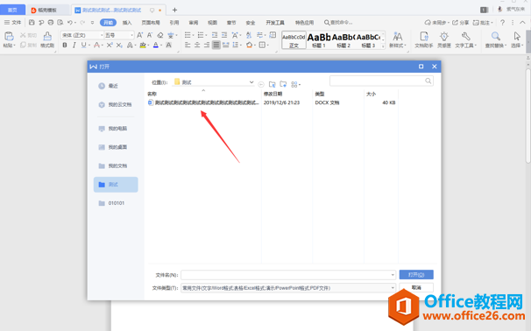531x331 pixels.
Task: Click the text highlight color swatch
Action: (x=143, y=45)
